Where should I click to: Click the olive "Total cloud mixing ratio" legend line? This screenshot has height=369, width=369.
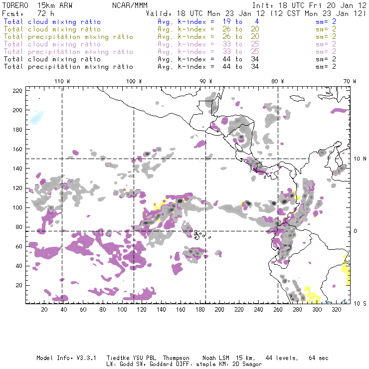[x=52, y=29]
